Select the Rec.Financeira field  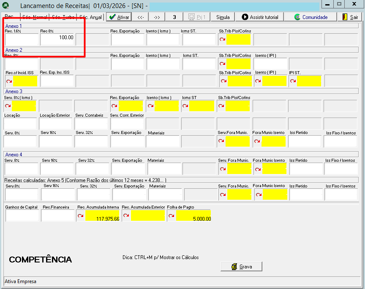point(58,216)
